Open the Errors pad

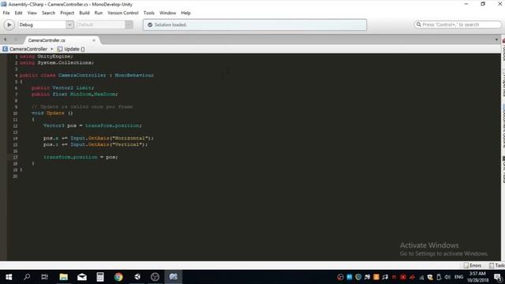473,265
